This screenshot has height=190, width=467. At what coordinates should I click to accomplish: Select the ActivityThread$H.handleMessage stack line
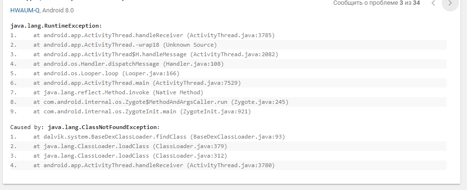coord(228,54)
